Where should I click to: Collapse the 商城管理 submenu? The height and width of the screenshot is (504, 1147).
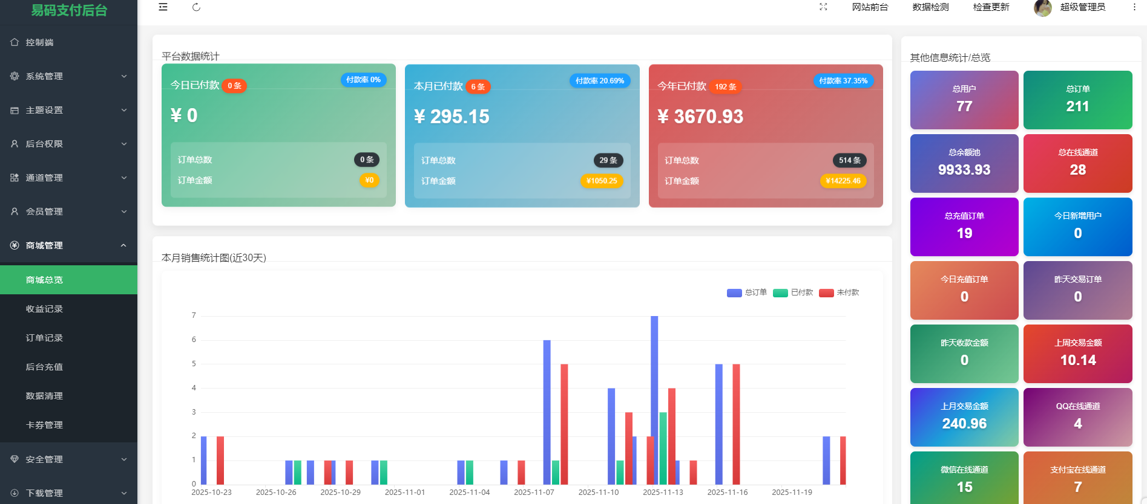pos(68,245)
